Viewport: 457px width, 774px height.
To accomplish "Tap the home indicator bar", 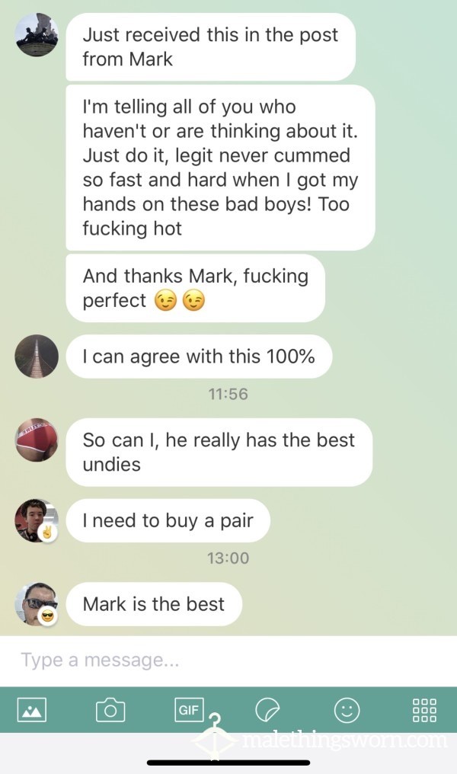I will [228, 763].
